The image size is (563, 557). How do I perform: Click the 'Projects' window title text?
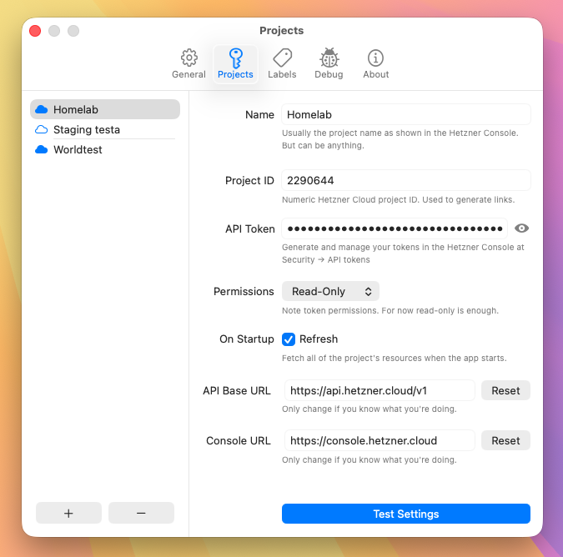tap(282, 31)
